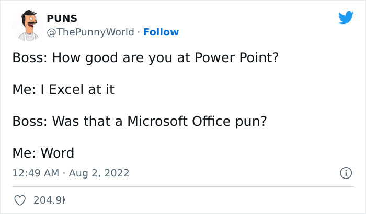366x214 pixels.
Task: Click the divider line above the like count
Action: [x=183, y=186]
